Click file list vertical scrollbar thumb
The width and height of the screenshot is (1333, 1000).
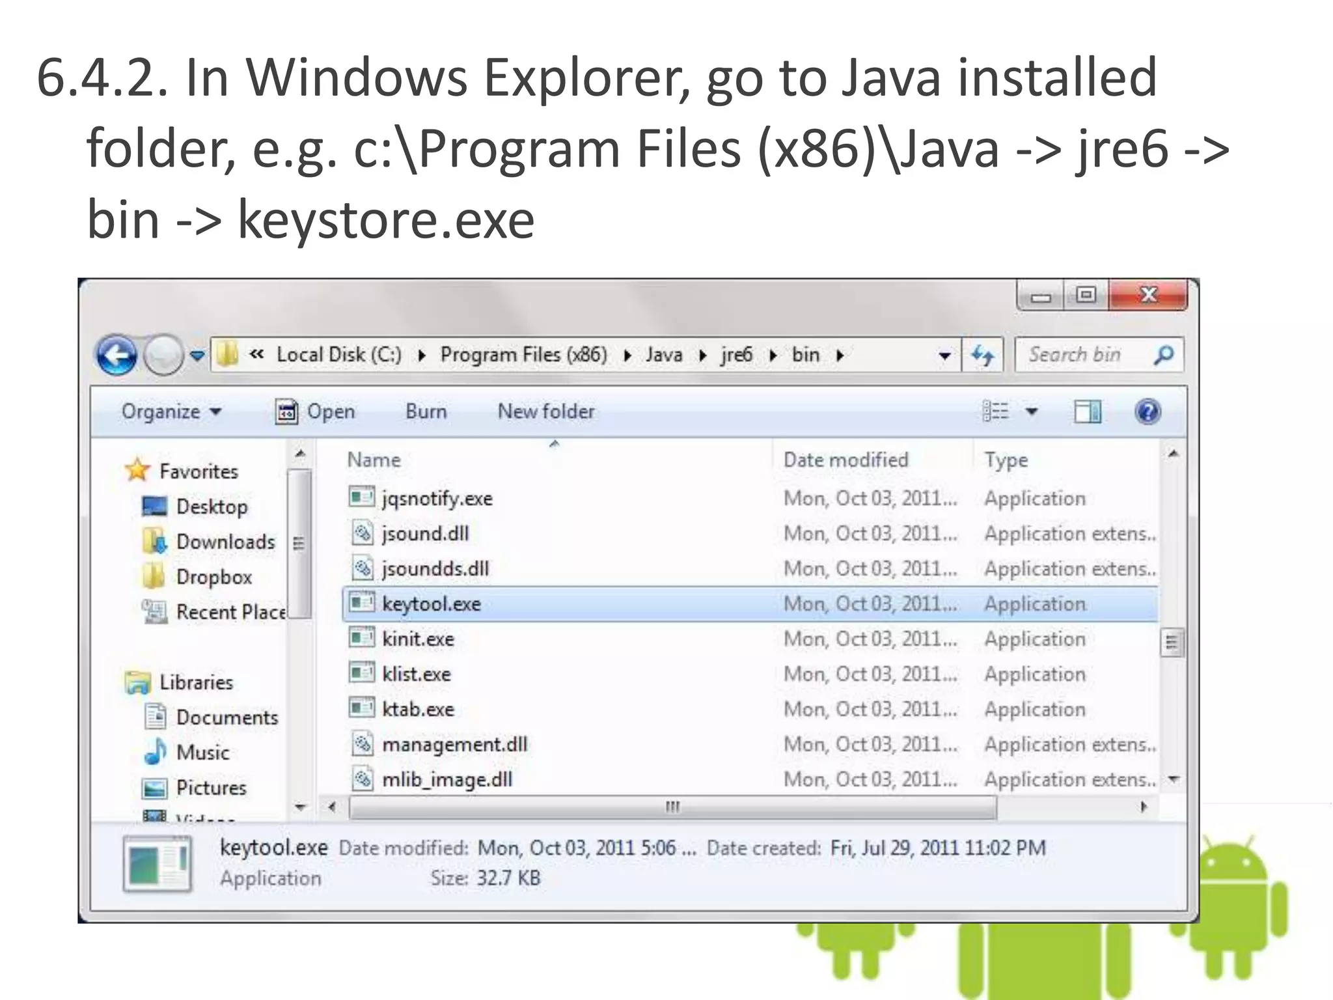coord(1172,643)
